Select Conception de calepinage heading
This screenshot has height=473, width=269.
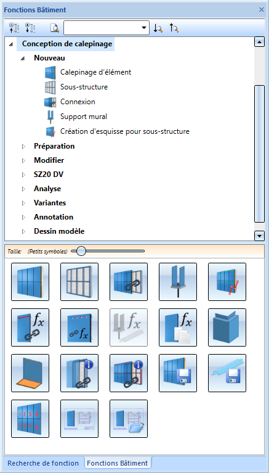tap(67, 44)
